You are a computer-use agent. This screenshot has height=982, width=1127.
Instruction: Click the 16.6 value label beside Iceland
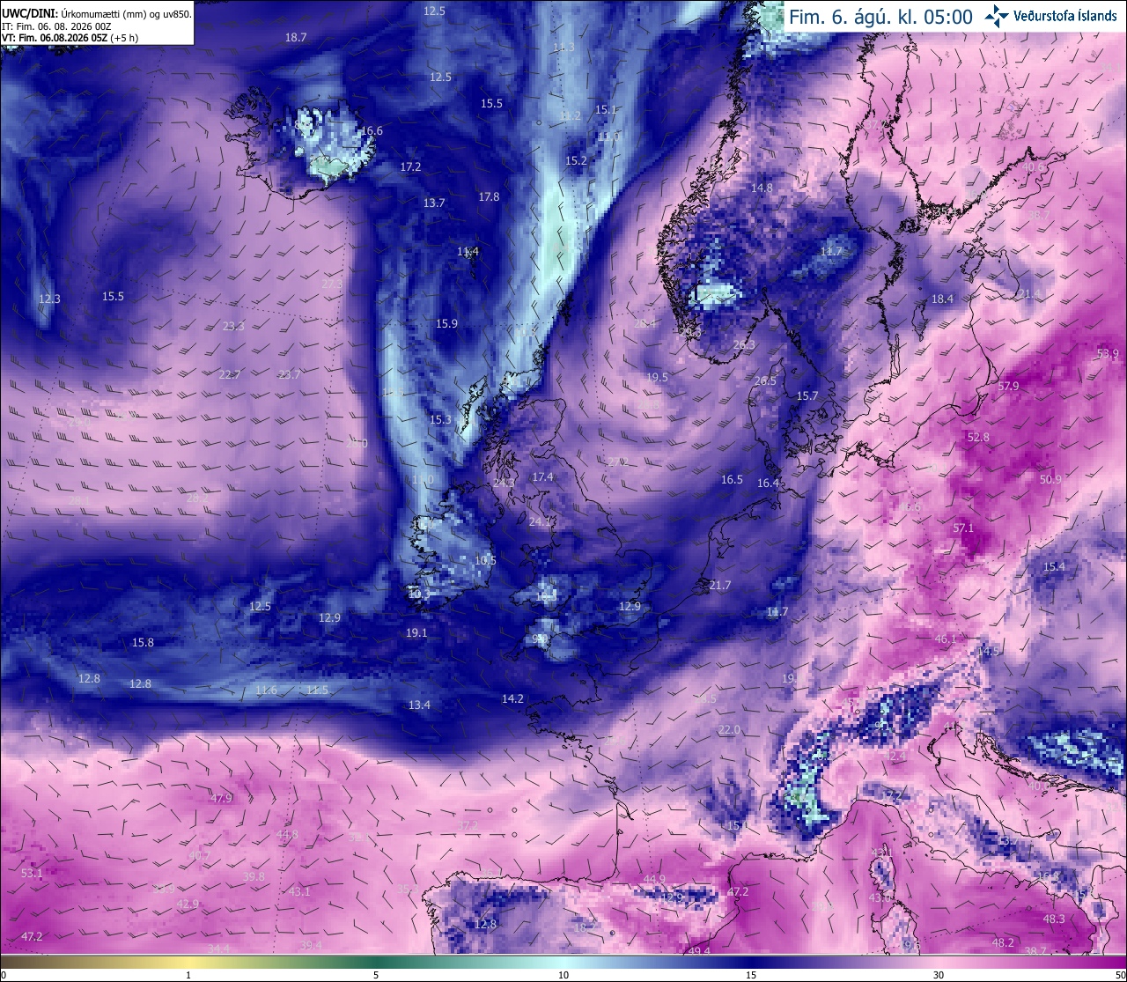point(372,130)
